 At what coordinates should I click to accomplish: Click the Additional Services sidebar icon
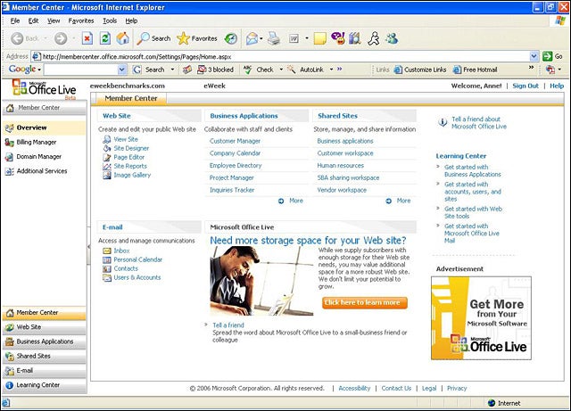coord(10,171)
